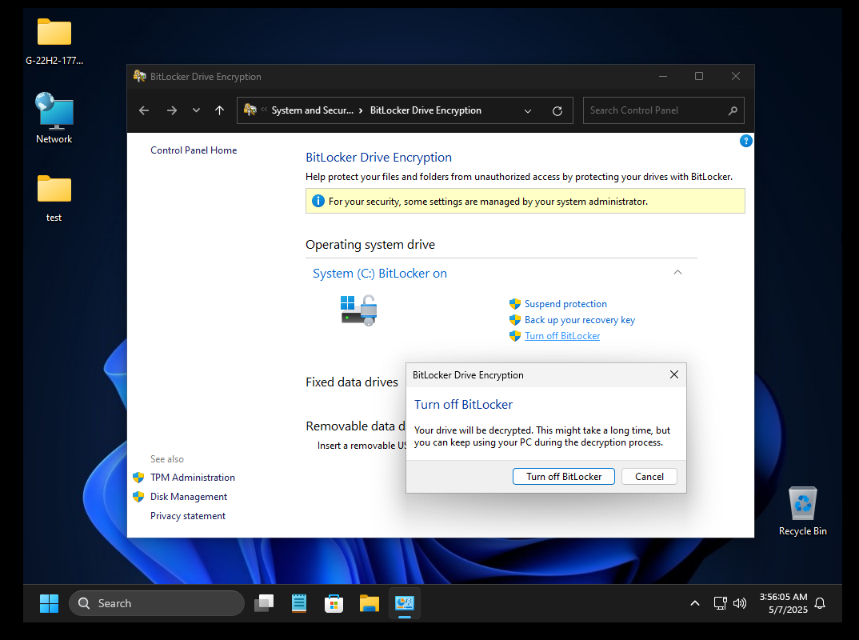Open recent locations dropdown chevron
The height and width of the screenshot is (640, 859).
click(x=196, y=110)
